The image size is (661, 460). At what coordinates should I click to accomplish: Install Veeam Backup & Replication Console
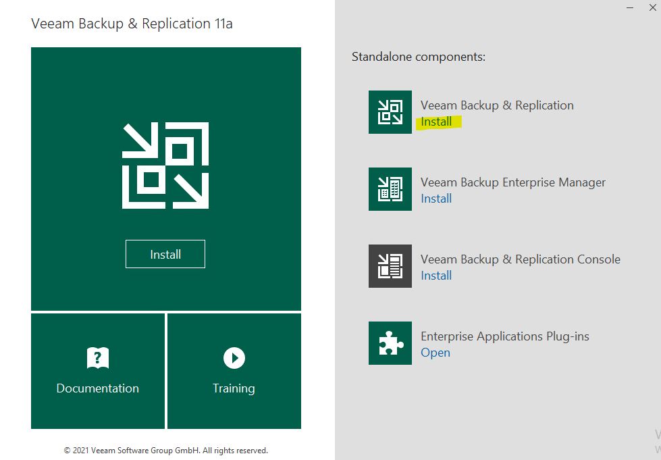pyautogui.click(x=436, y=276)
